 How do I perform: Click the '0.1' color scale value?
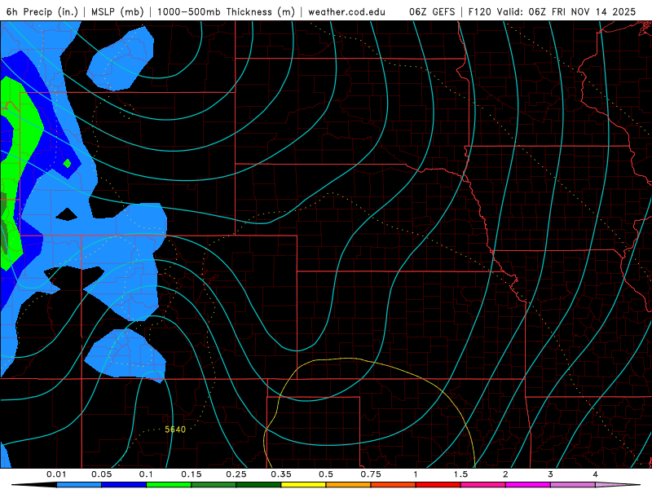146,474
